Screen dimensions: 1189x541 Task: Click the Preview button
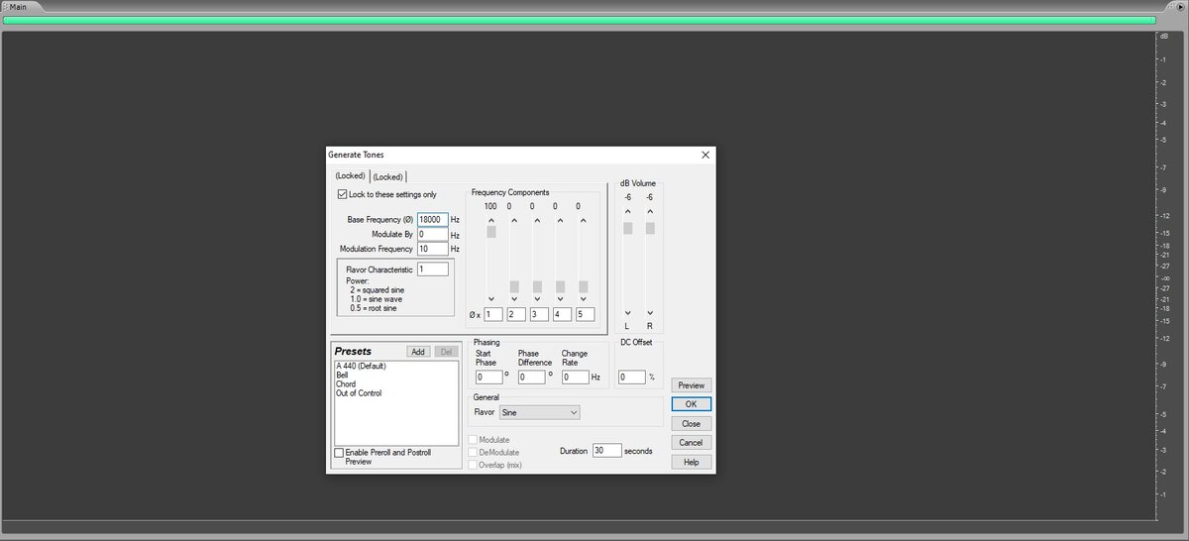(x=691, y=384)
